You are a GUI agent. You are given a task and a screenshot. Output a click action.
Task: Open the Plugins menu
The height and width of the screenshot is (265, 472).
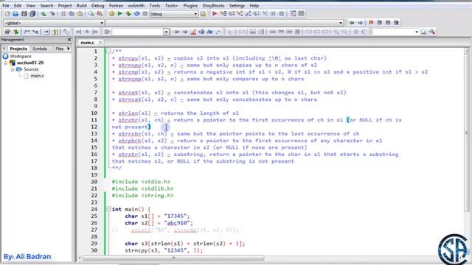point(190,5)
